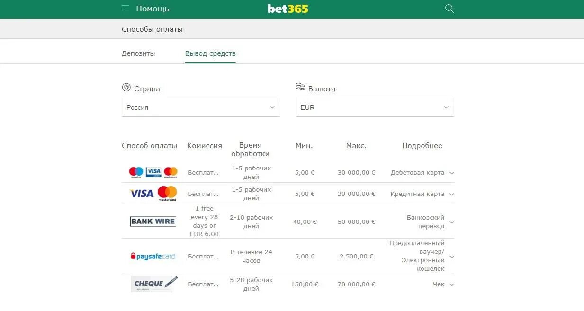Click the '1 free every 28 days' fee text
The image size is (584, 311).
pyautogui.click(x=204, y=221)
